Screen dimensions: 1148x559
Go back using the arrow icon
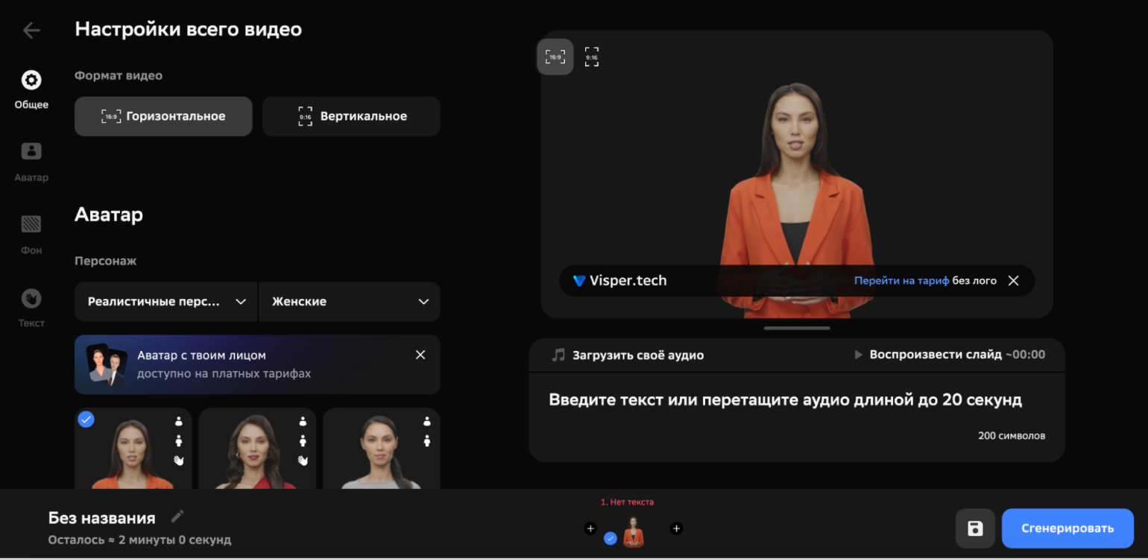(x=31, y=30)
